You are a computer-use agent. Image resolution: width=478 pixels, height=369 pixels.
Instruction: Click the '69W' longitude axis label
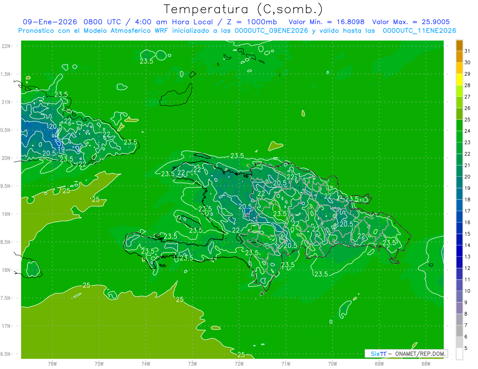(x=379, y=364)
